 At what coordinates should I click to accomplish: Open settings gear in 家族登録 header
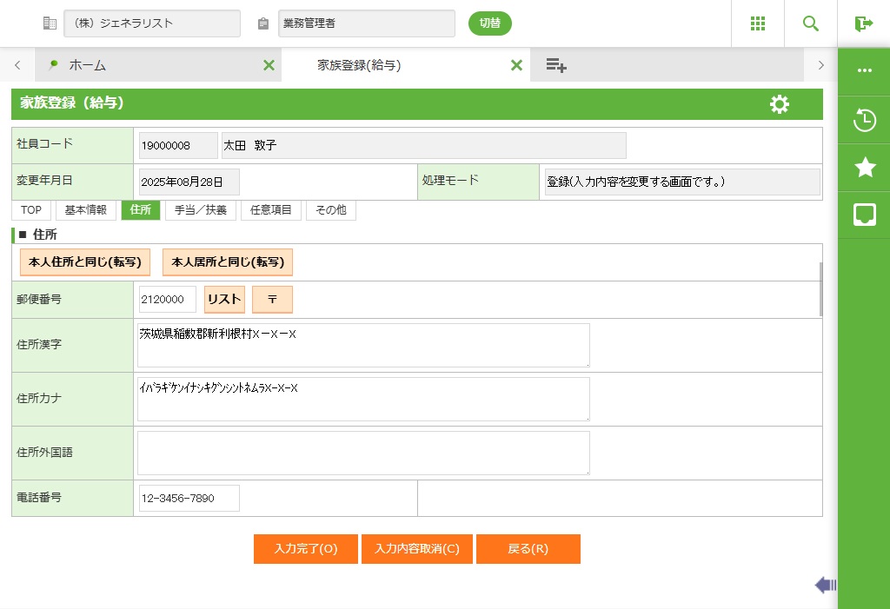click(780, 104)
